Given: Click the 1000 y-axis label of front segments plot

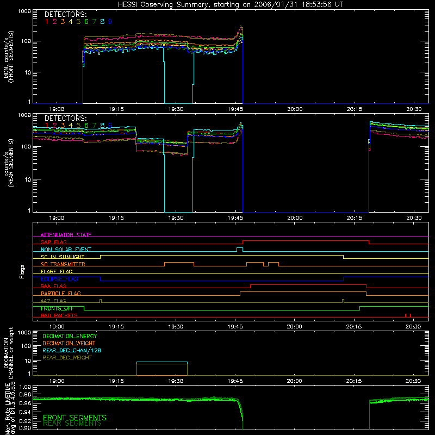Looking at the screenshot, I should pos(24,11).
